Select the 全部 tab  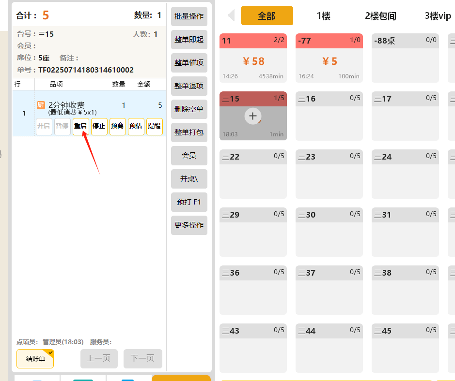click(x=267, y=16)
